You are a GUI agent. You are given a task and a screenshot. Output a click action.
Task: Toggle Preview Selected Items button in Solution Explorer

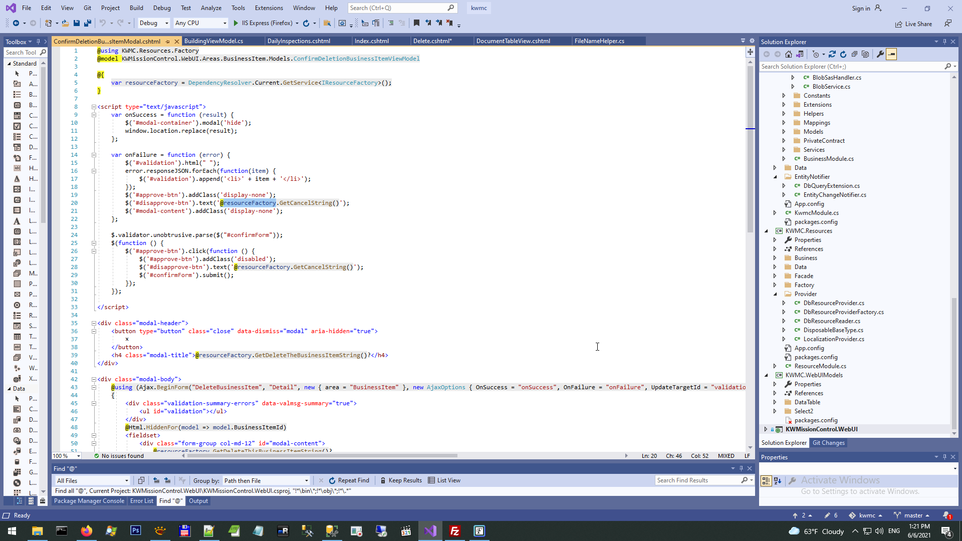pos(891,54)
